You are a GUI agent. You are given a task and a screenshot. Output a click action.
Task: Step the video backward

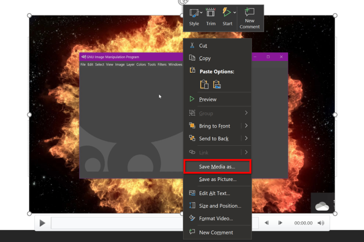tap(267, 223)
